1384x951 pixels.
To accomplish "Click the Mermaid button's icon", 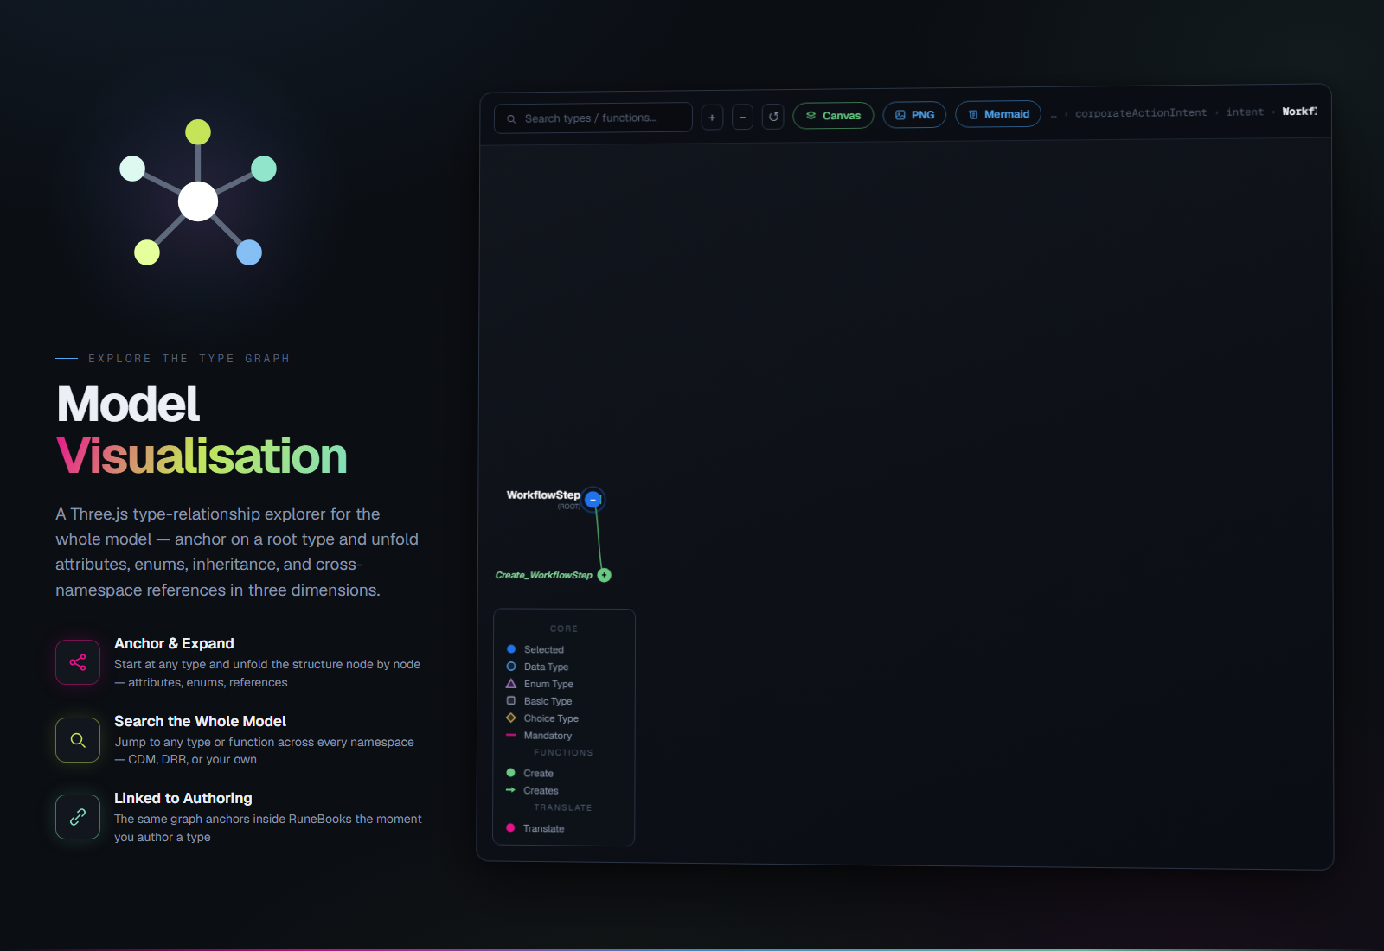I will [x=973, y=114].
